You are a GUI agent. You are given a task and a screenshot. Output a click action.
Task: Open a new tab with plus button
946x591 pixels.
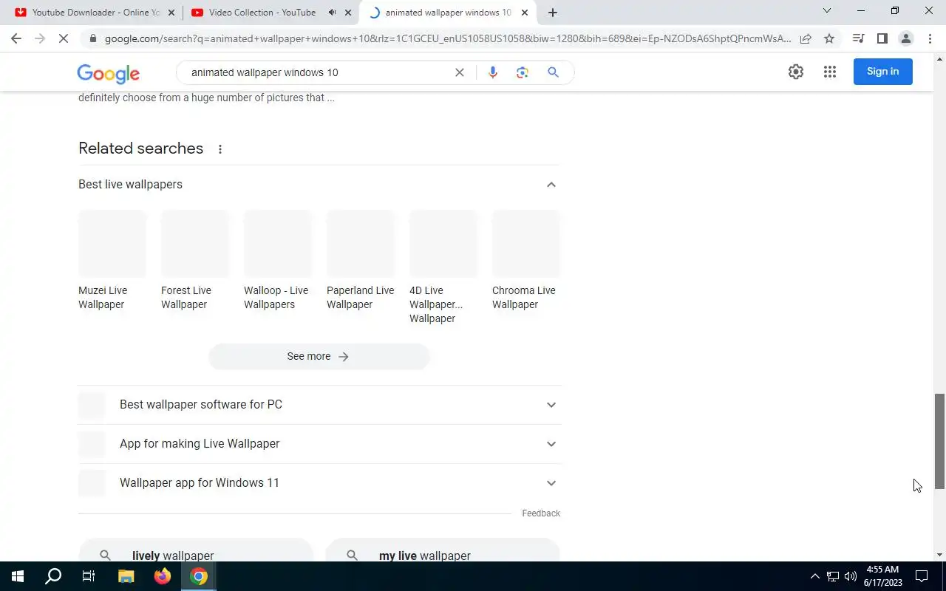click(553, 13)
